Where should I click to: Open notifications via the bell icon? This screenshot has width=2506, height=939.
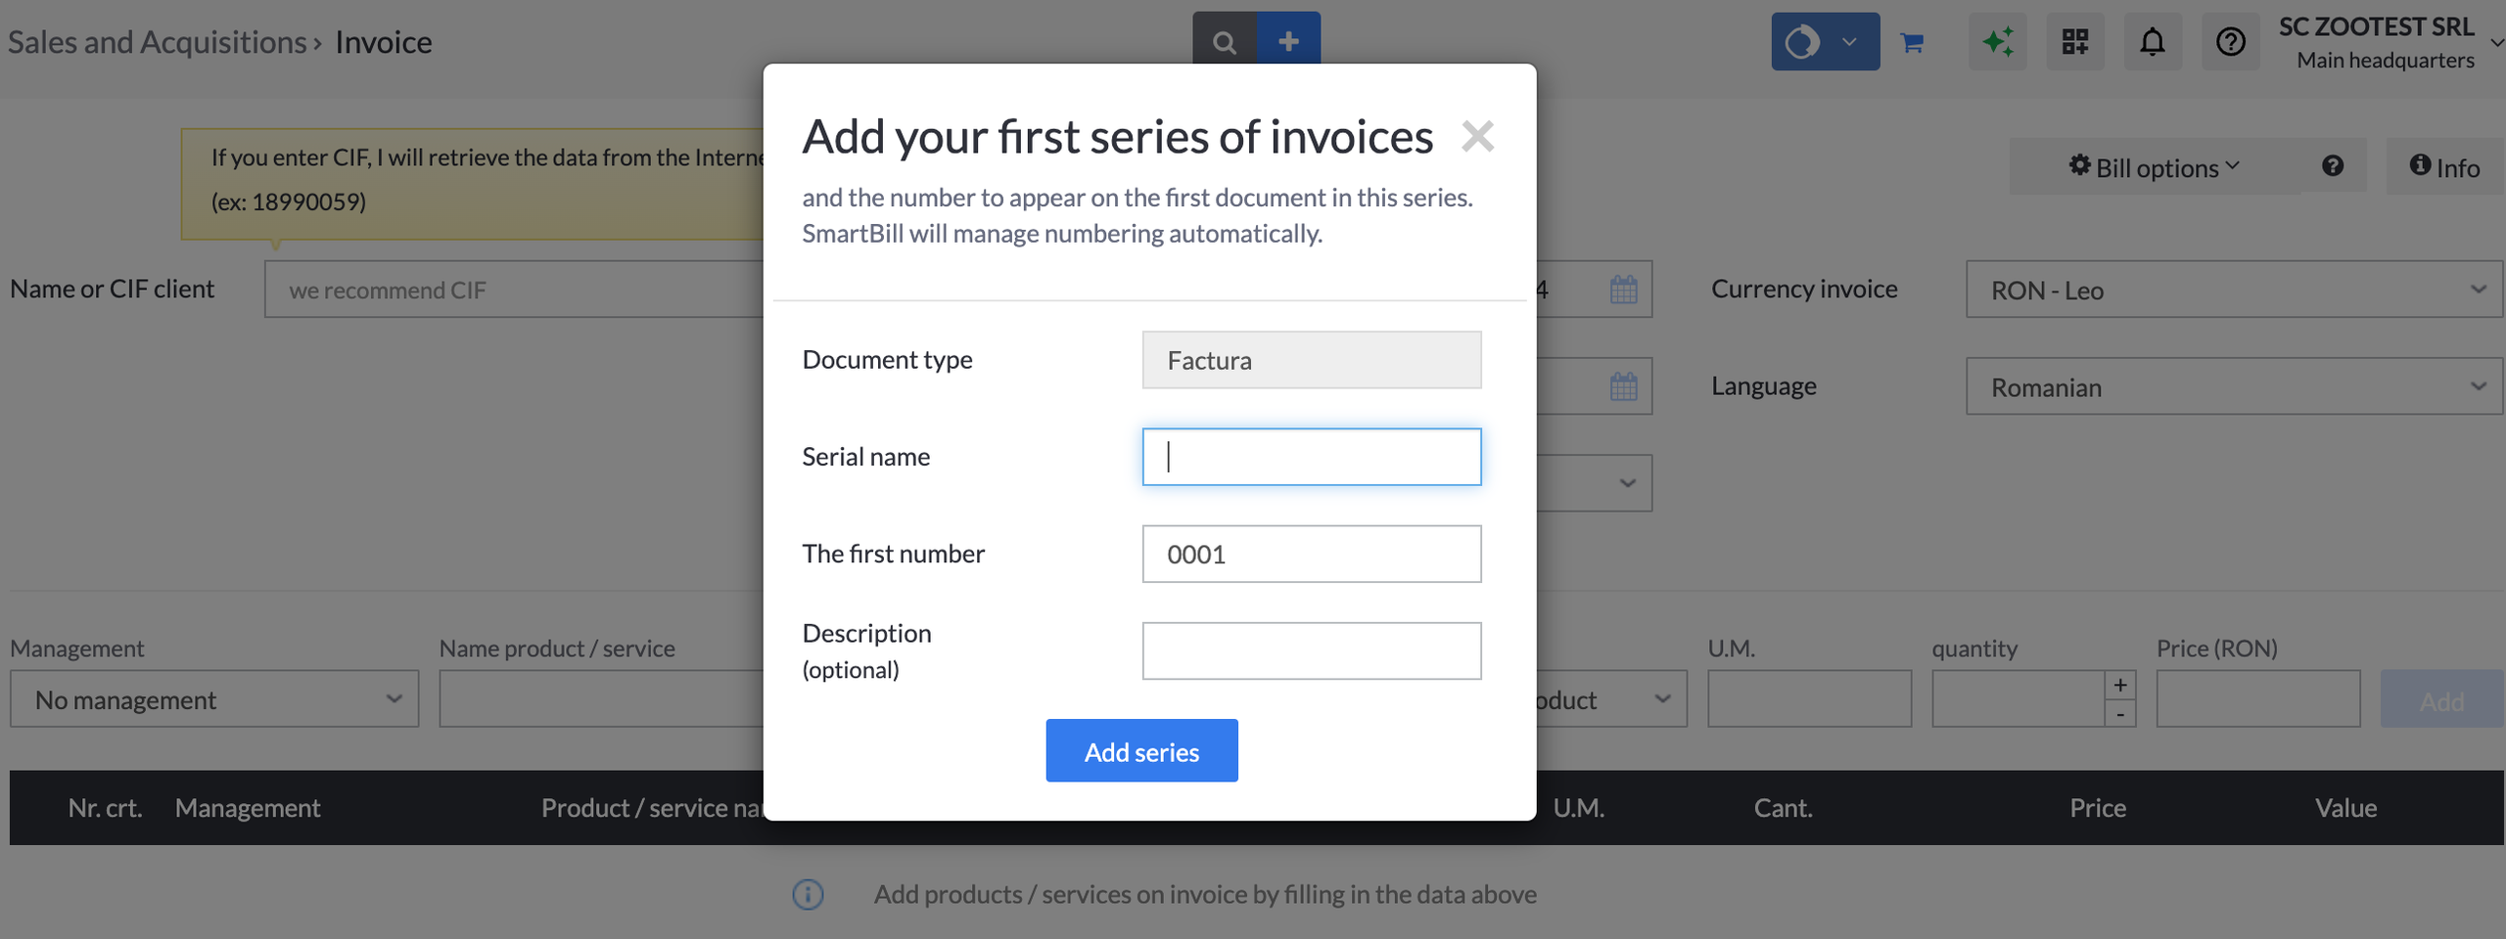click(2153, 41)
